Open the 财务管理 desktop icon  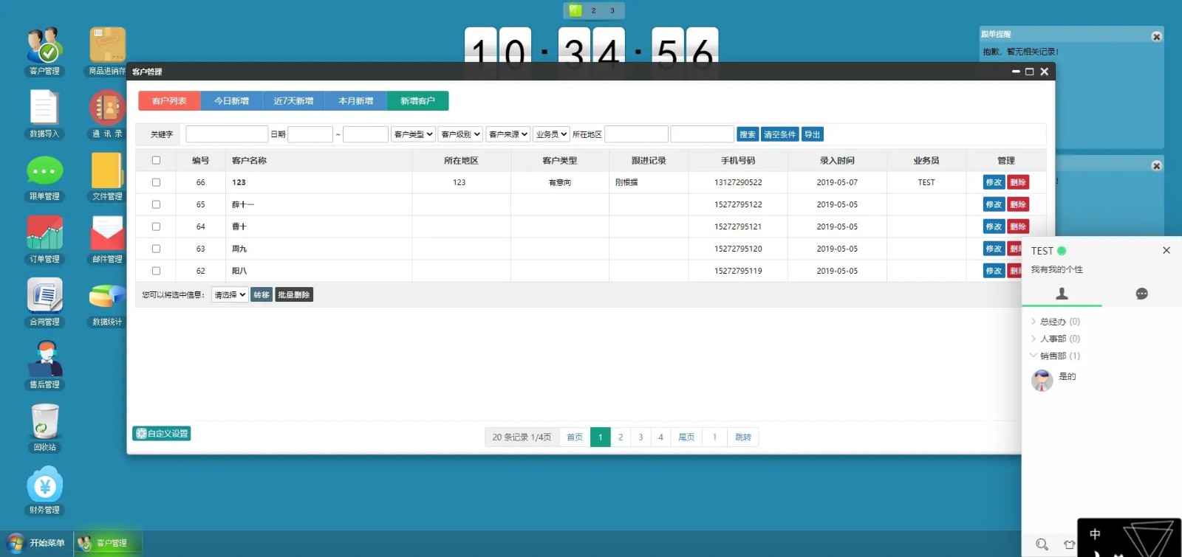click(x=44, y=485)
